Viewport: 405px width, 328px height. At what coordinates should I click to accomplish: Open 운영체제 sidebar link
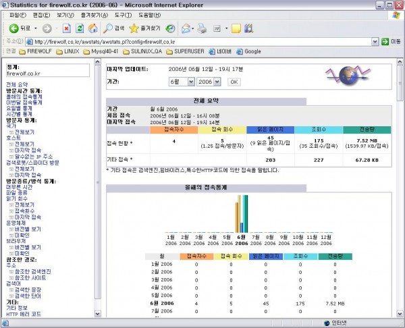[x=16, y=223]
